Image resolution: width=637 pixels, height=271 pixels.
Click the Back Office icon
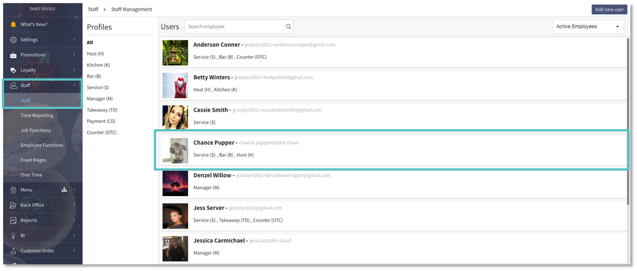13,205
